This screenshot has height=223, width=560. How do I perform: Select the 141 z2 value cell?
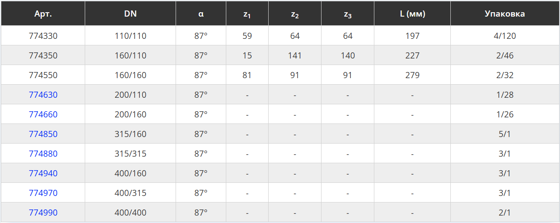pyautogui.click(x=295, y=55)
